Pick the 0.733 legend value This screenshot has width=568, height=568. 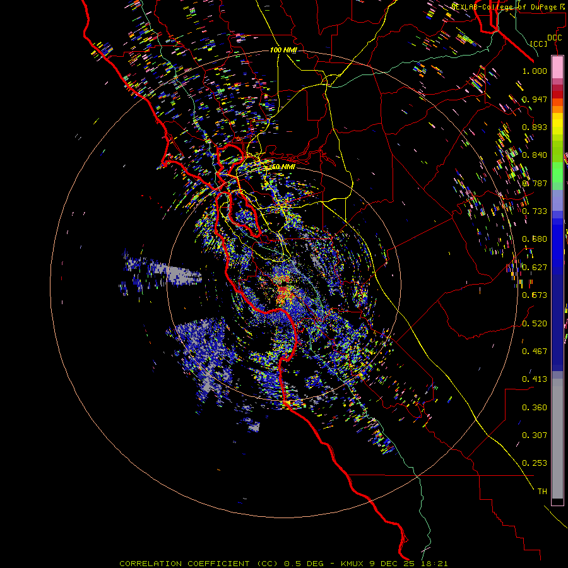pyautogui.click(x=535, y=211)
